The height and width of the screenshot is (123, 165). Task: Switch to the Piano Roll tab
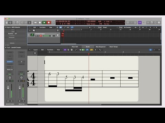coord(75,47)
